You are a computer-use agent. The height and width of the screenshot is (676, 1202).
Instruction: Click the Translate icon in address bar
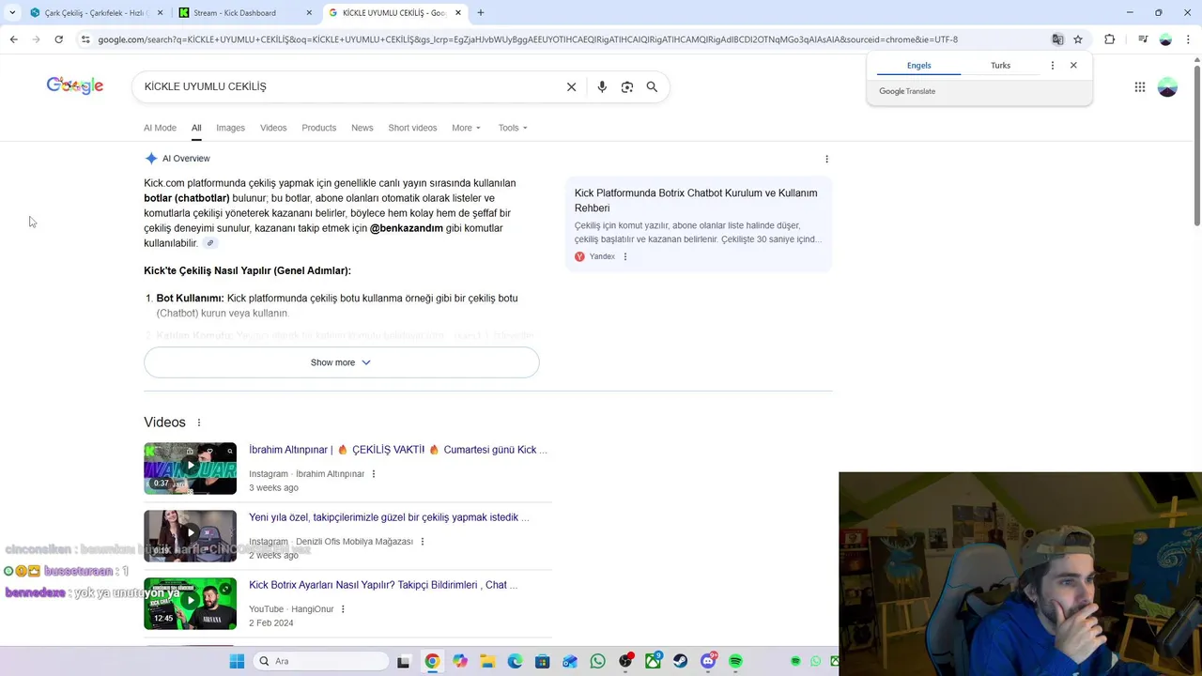pos(1057,39)
